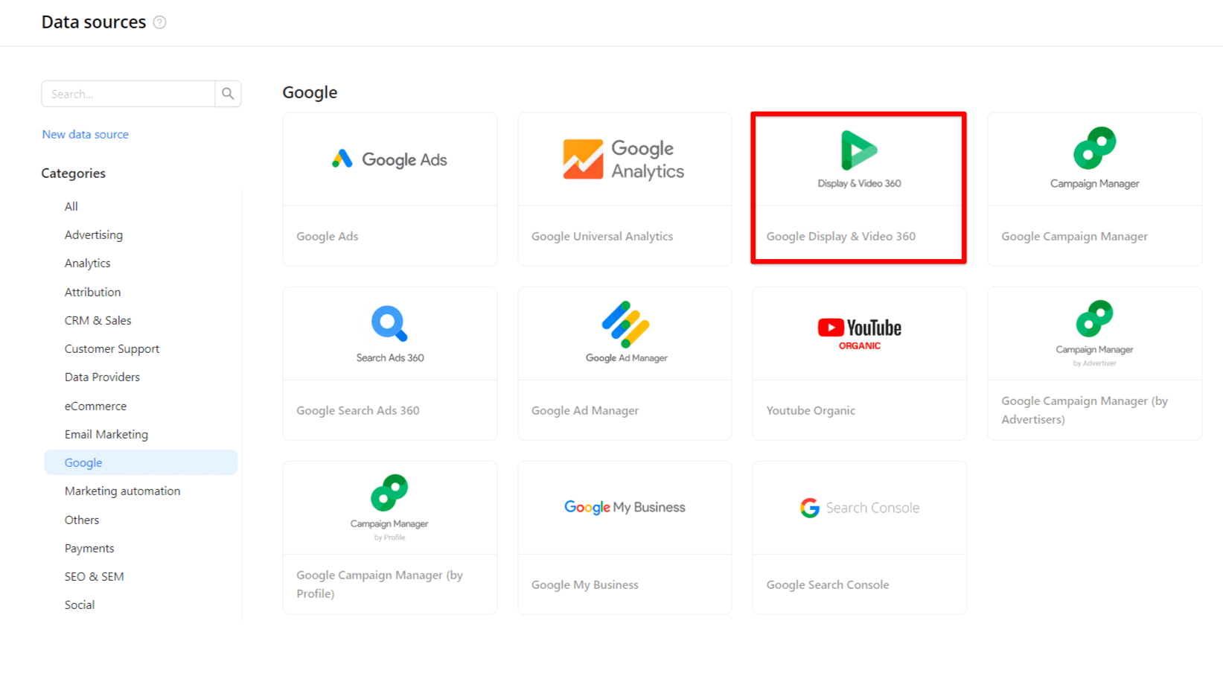The height and width of the screenshot is (679, 1223).
Task: Open the New data source link
Action: click(85, 134)
